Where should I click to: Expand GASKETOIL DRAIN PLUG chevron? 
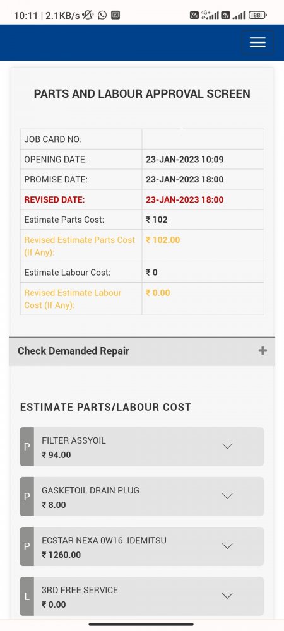pos(228,496)
